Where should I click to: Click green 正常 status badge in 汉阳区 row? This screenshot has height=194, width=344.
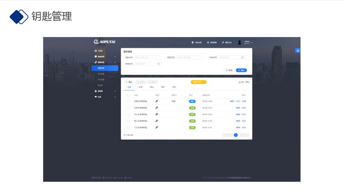click(x=192, y=108)
